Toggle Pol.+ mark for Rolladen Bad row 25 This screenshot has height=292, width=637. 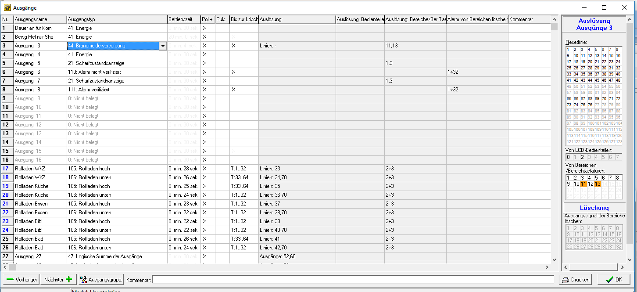pyautogui.click(x=204, y=239)
